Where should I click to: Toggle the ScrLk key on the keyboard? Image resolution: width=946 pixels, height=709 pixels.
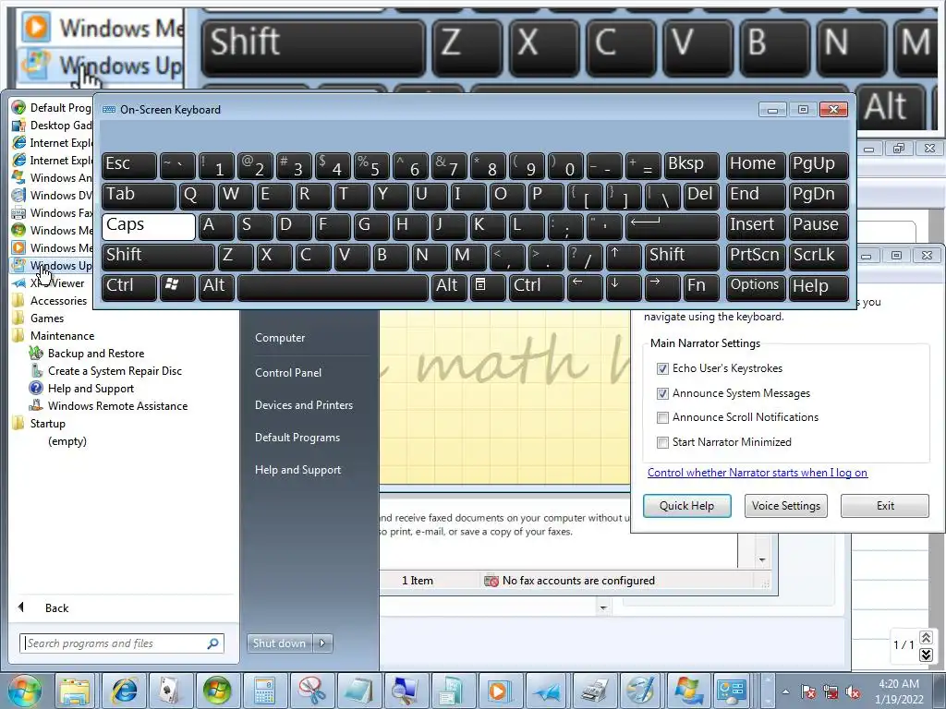pyautogui.click(x=819, y=257)
